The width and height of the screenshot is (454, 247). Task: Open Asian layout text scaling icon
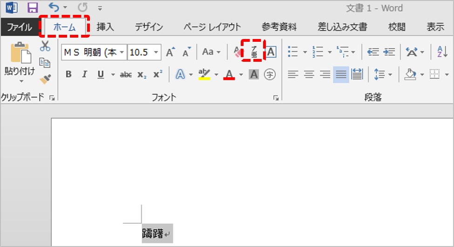coord(412,52)
